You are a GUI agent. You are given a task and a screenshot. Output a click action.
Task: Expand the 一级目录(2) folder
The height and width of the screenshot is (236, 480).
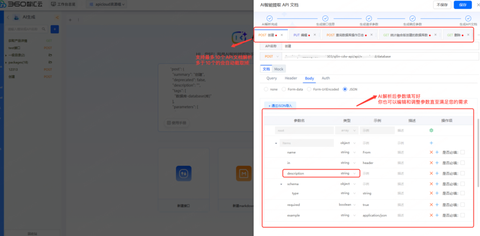pos(6,55)
